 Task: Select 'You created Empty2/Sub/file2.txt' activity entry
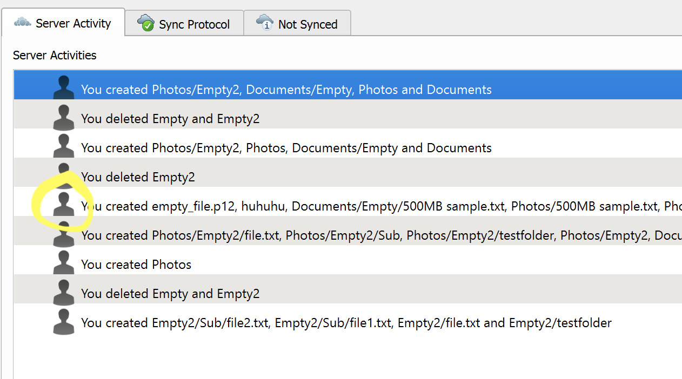click(348, 318)
